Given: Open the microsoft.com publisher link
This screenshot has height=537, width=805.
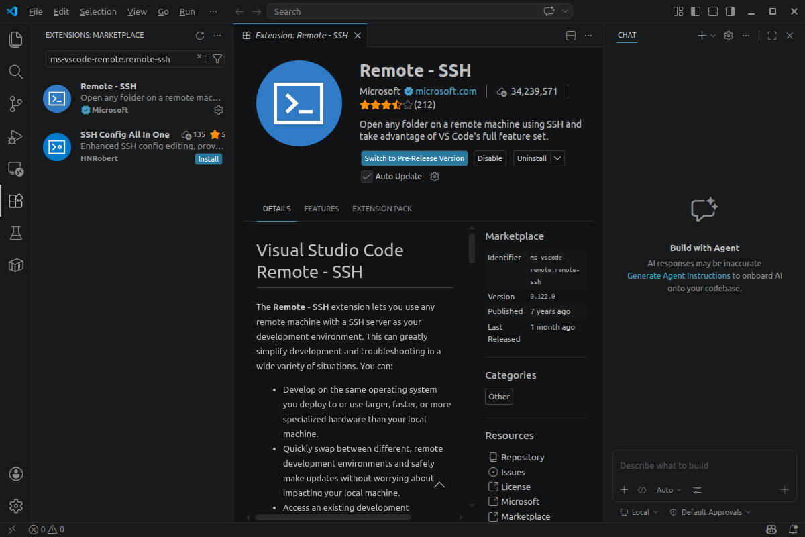Looking at the screenshot, I should [x=446, y=91].
